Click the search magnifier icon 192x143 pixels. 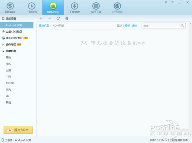click(182, 25)
